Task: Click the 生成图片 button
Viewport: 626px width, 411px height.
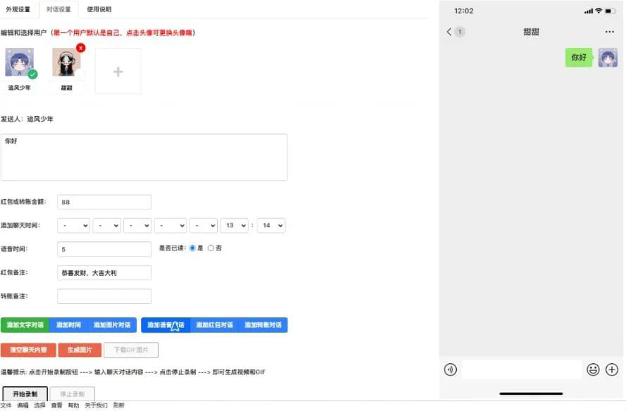Action: [x=80, y=350]
